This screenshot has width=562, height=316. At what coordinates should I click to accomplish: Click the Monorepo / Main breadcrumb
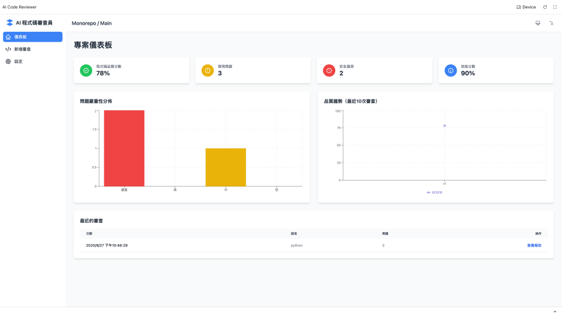point(92,23)
